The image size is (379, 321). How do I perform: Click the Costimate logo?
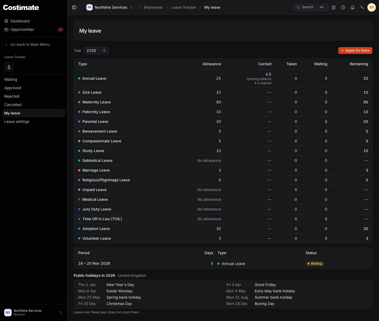tap(21, 7)
